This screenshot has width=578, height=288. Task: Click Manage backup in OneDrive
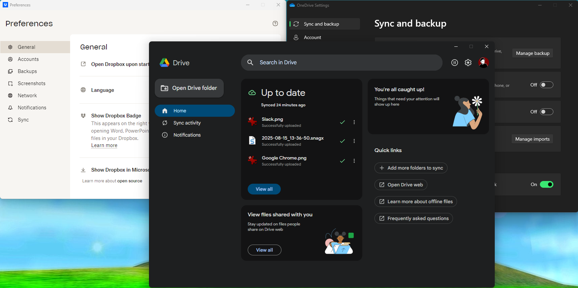click(533, 53)
